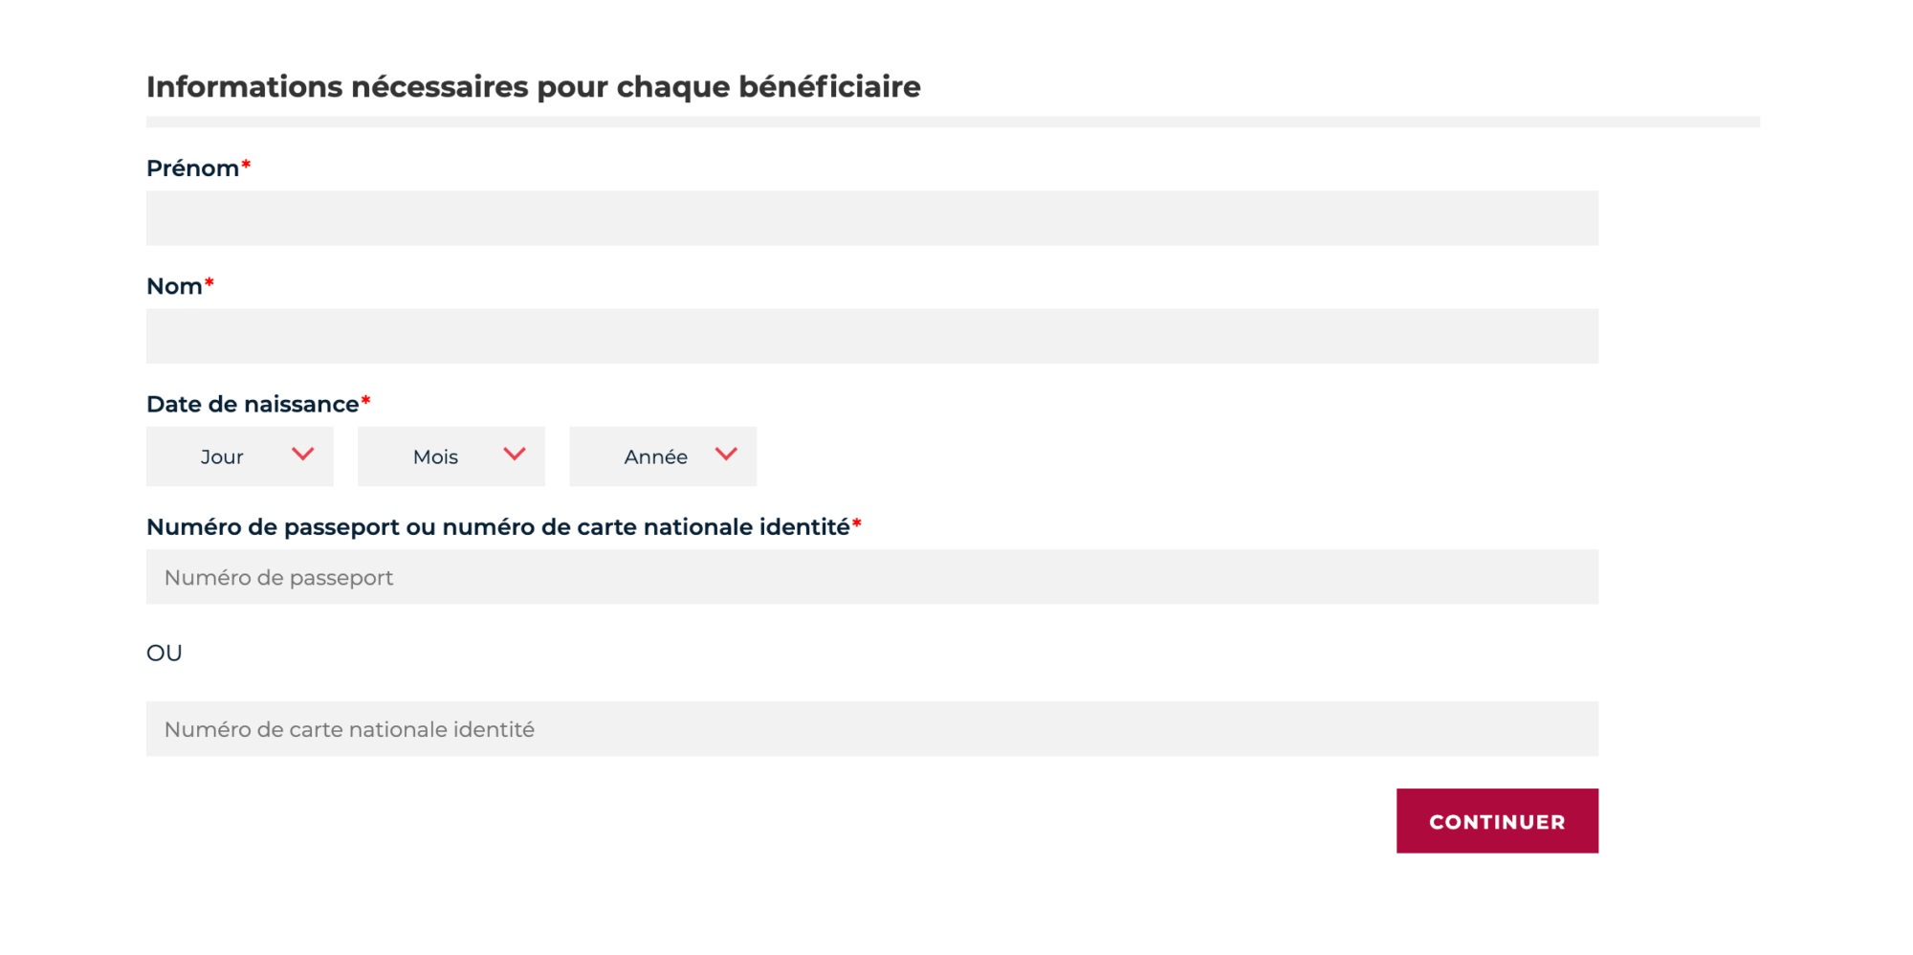Click the Informations nécessaires pour chaque bénéficiaire heading
The height and width of the screenshot is (955, 1913).
534,87
